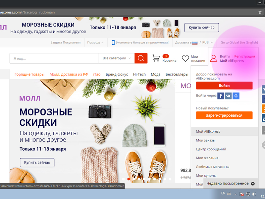Open Мои желания in account dropdown

(207, 158)
